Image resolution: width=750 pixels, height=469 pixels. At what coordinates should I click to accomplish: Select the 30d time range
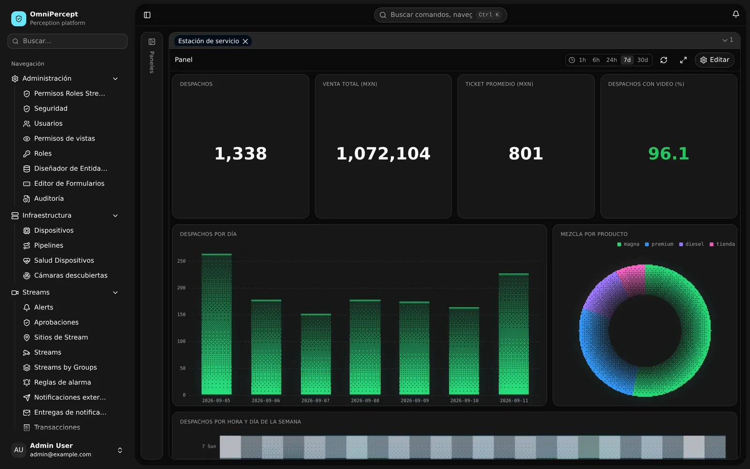click(x=642, y=60)
